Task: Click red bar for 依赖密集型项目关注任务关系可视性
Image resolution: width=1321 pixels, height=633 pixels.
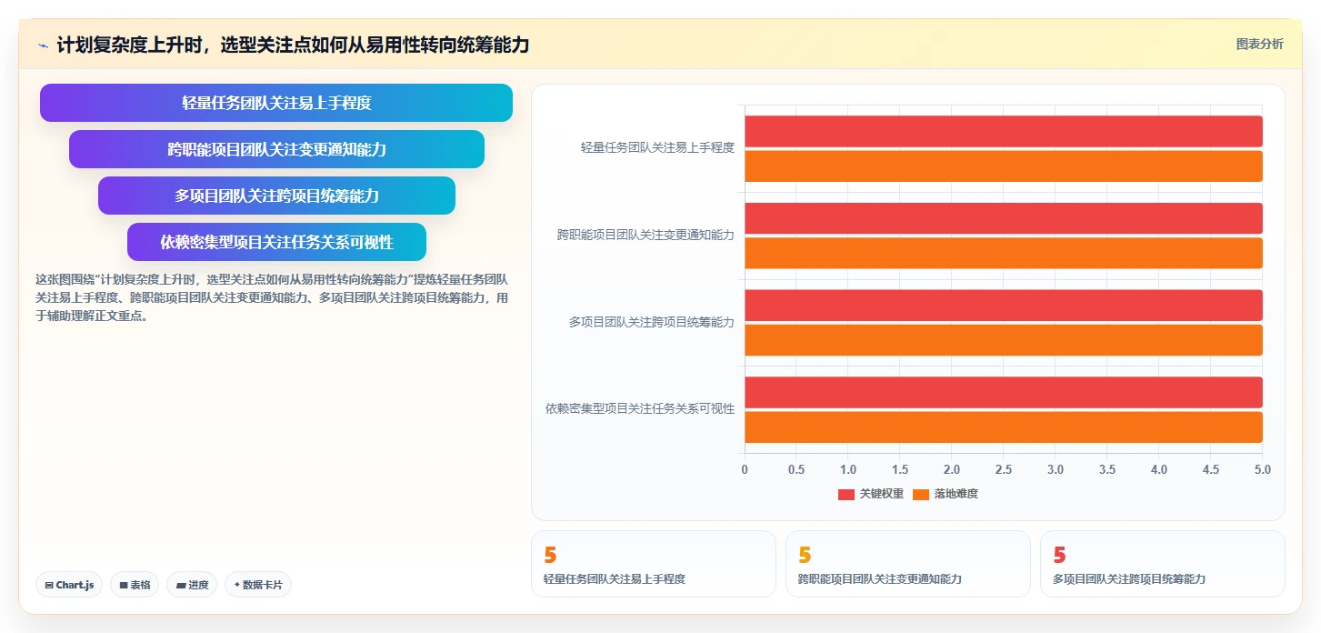Action: pos(1004,392)
